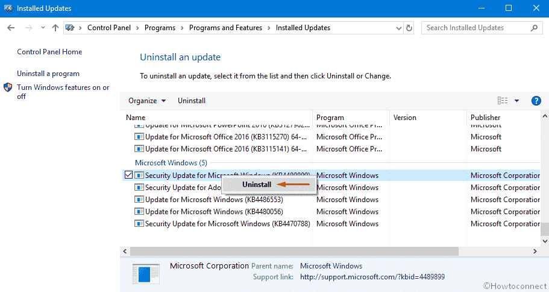Click icon of Security Update KB4470788 row
Image resolution: width=549 pixels, height=292 pixels.
tap(139, 223)
